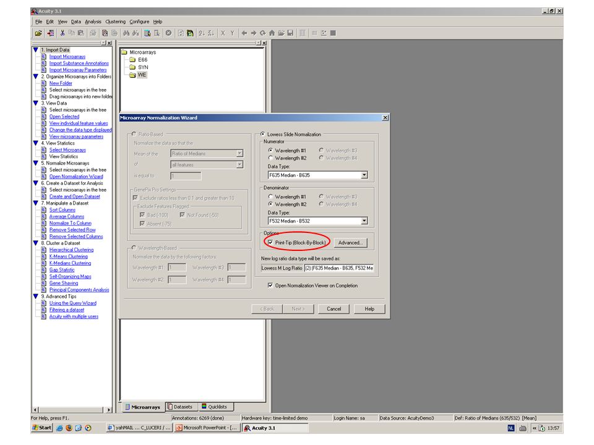Open the Analysis menu
The image size is (594, 445).
[x=93, y=22]
